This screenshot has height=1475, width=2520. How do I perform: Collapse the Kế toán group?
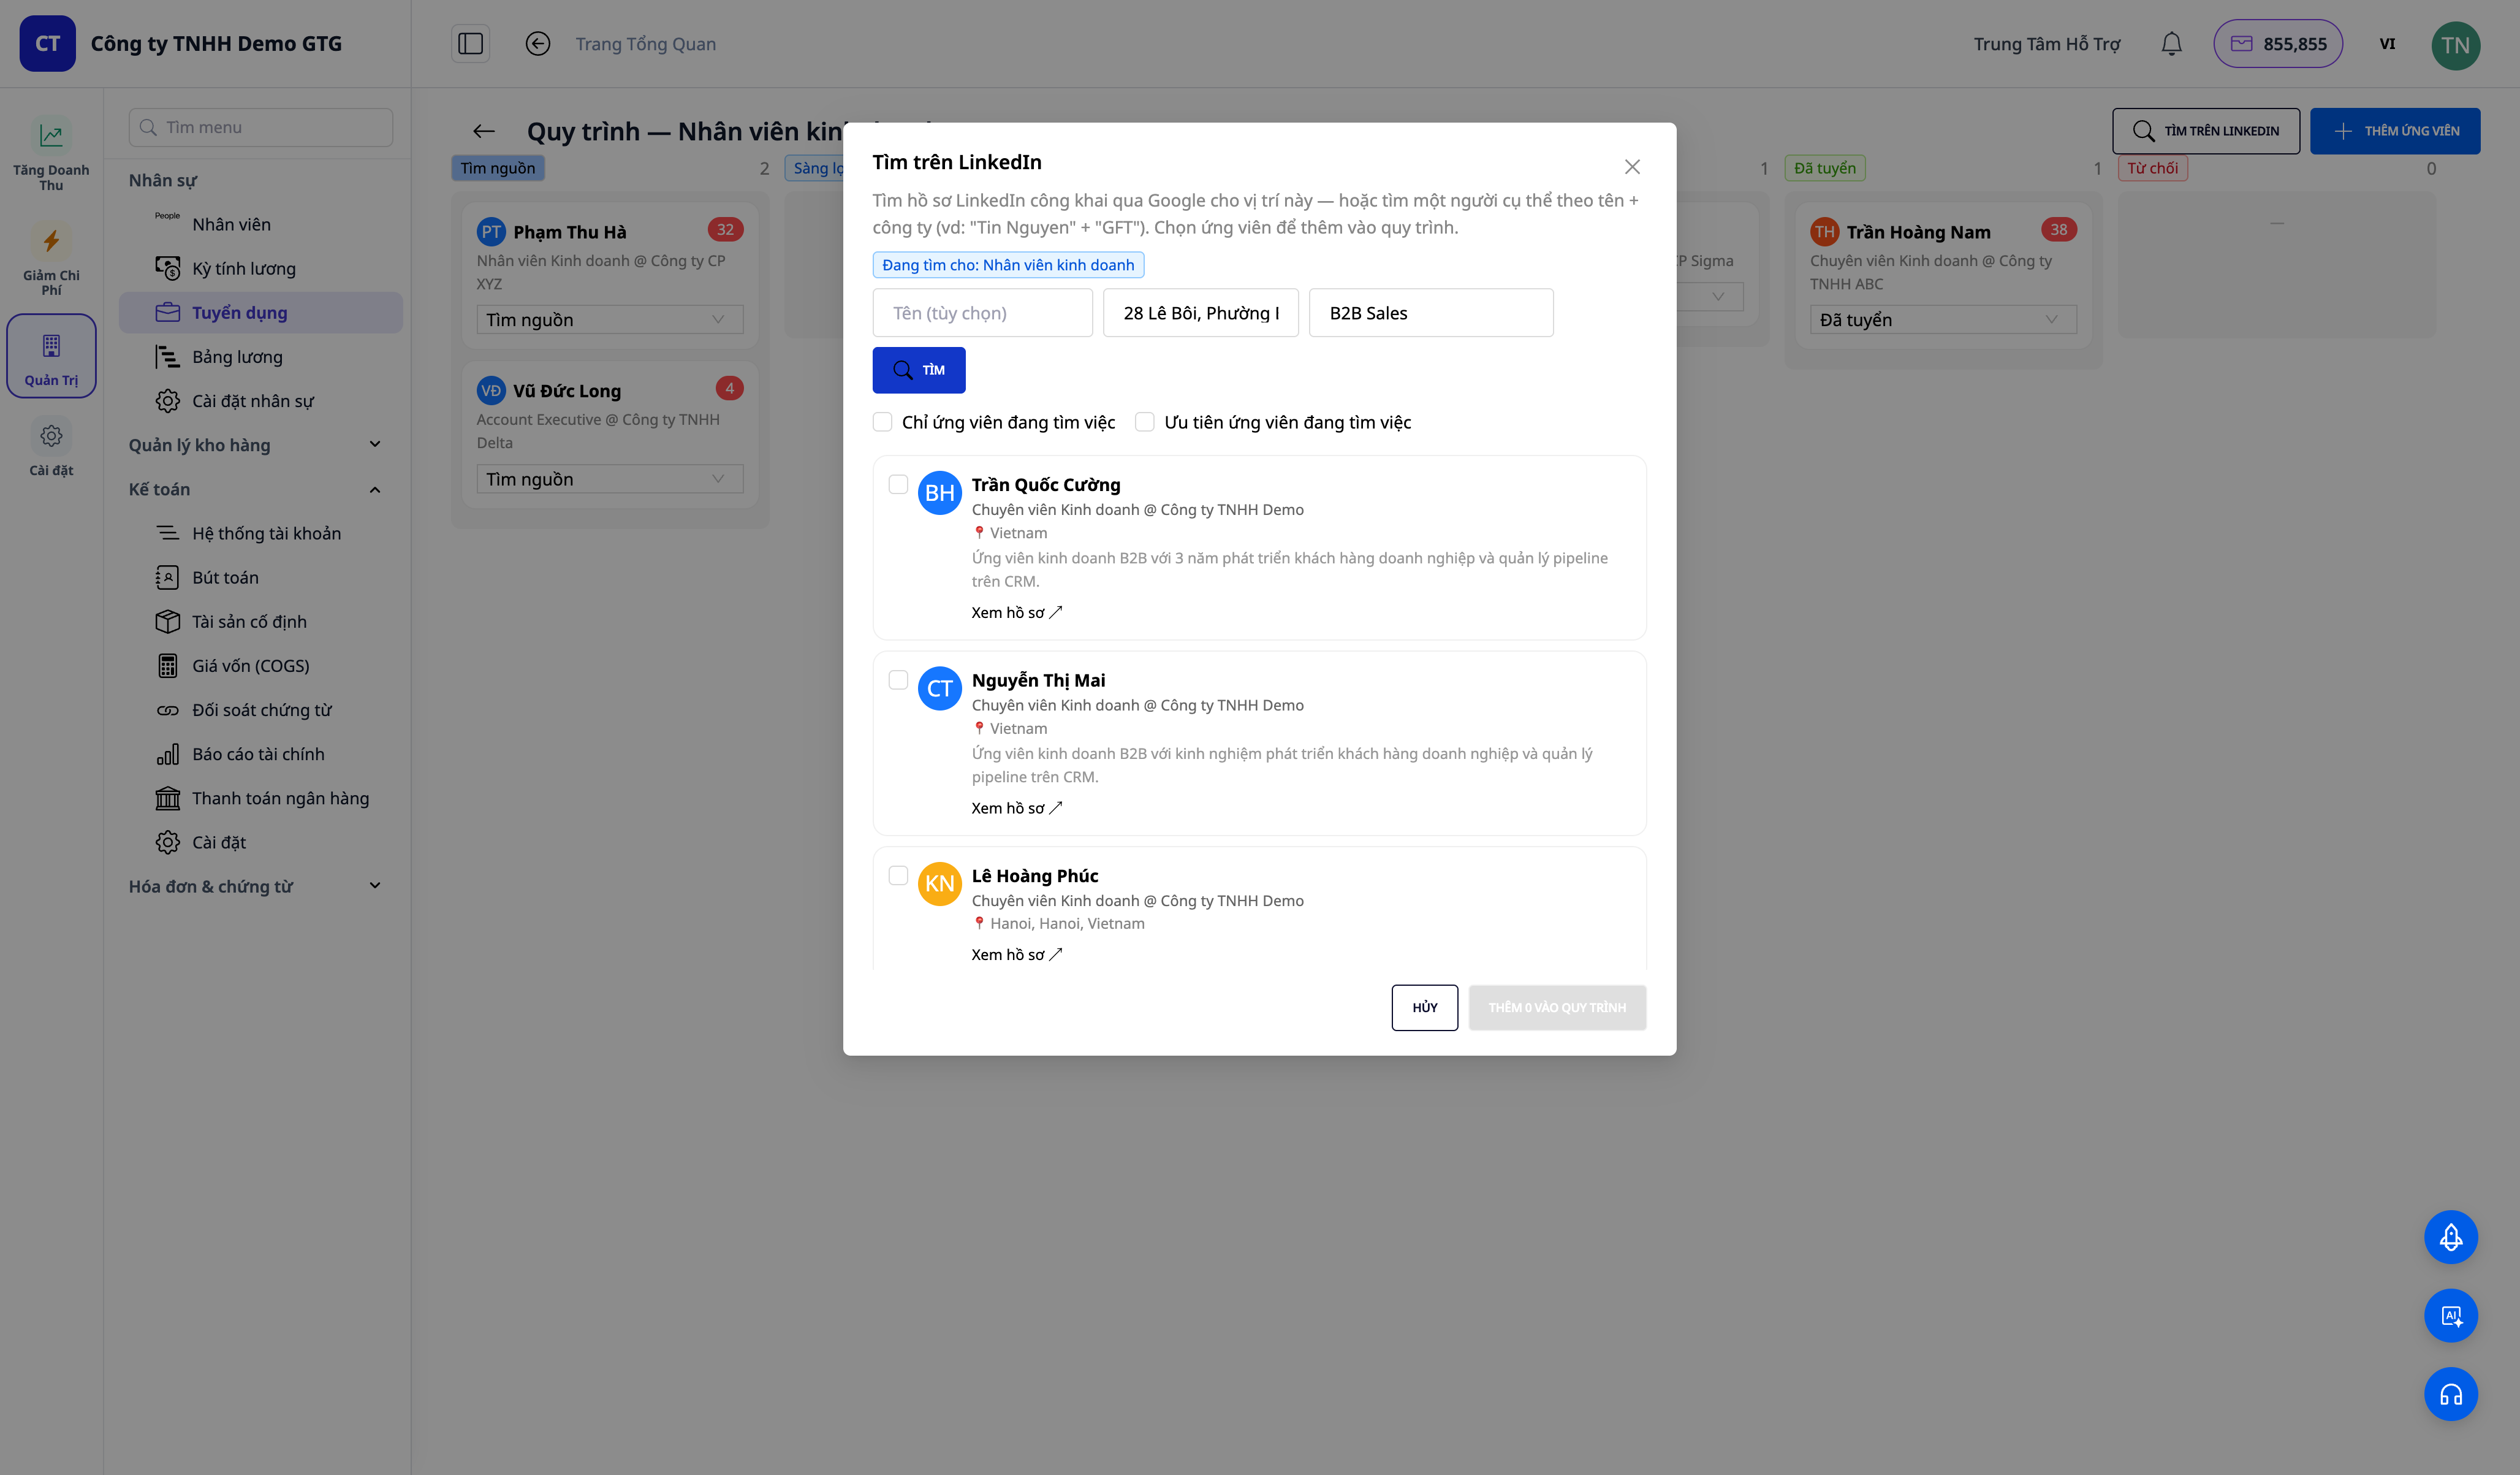[x=255, y=489]
